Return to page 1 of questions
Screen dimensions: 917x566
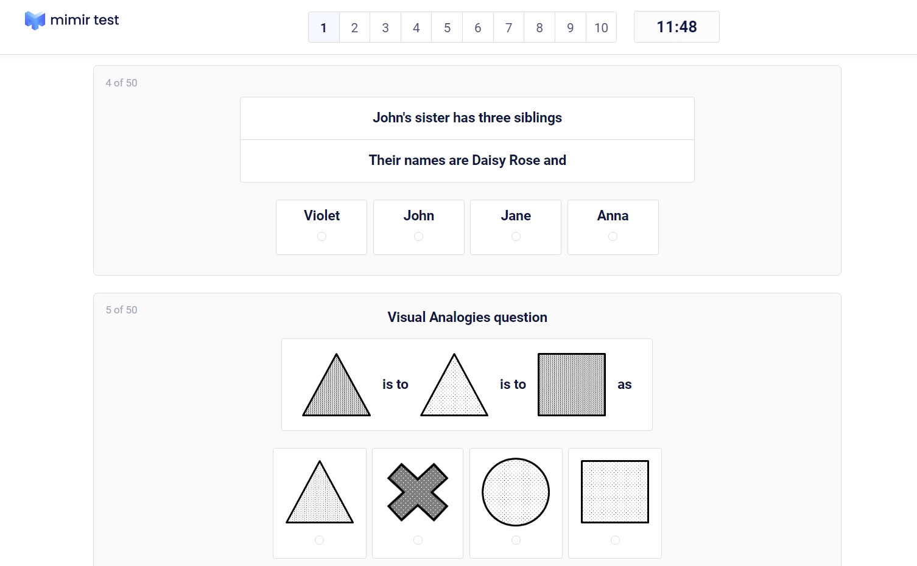pyautogui.click(x=324, y=27)
